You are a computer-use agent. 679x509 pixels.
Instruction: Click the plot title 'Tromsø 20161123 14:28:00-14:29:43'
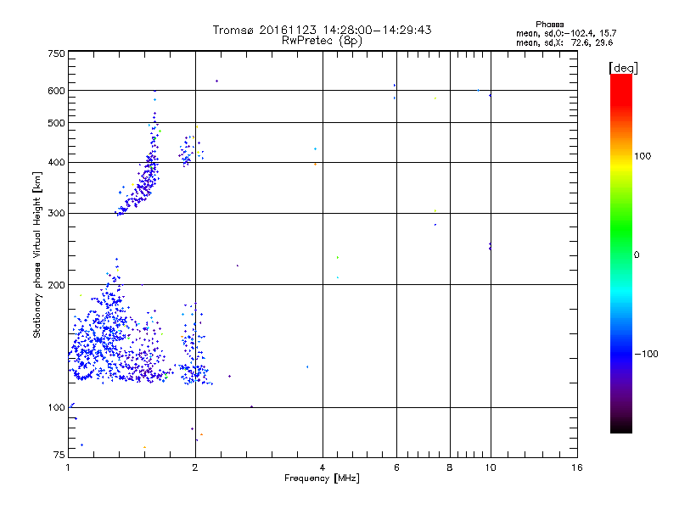click(322, 30)
